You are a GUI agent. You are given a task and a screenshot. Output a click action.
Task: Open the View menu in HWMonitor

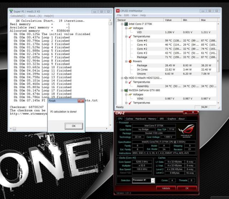134,15
